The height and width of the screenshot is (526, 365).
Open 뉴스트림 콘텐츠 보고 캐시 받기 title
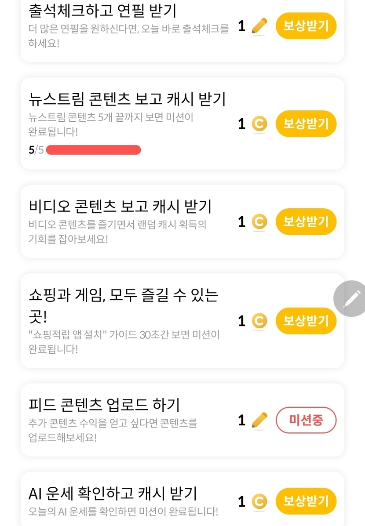click(127, 99)
